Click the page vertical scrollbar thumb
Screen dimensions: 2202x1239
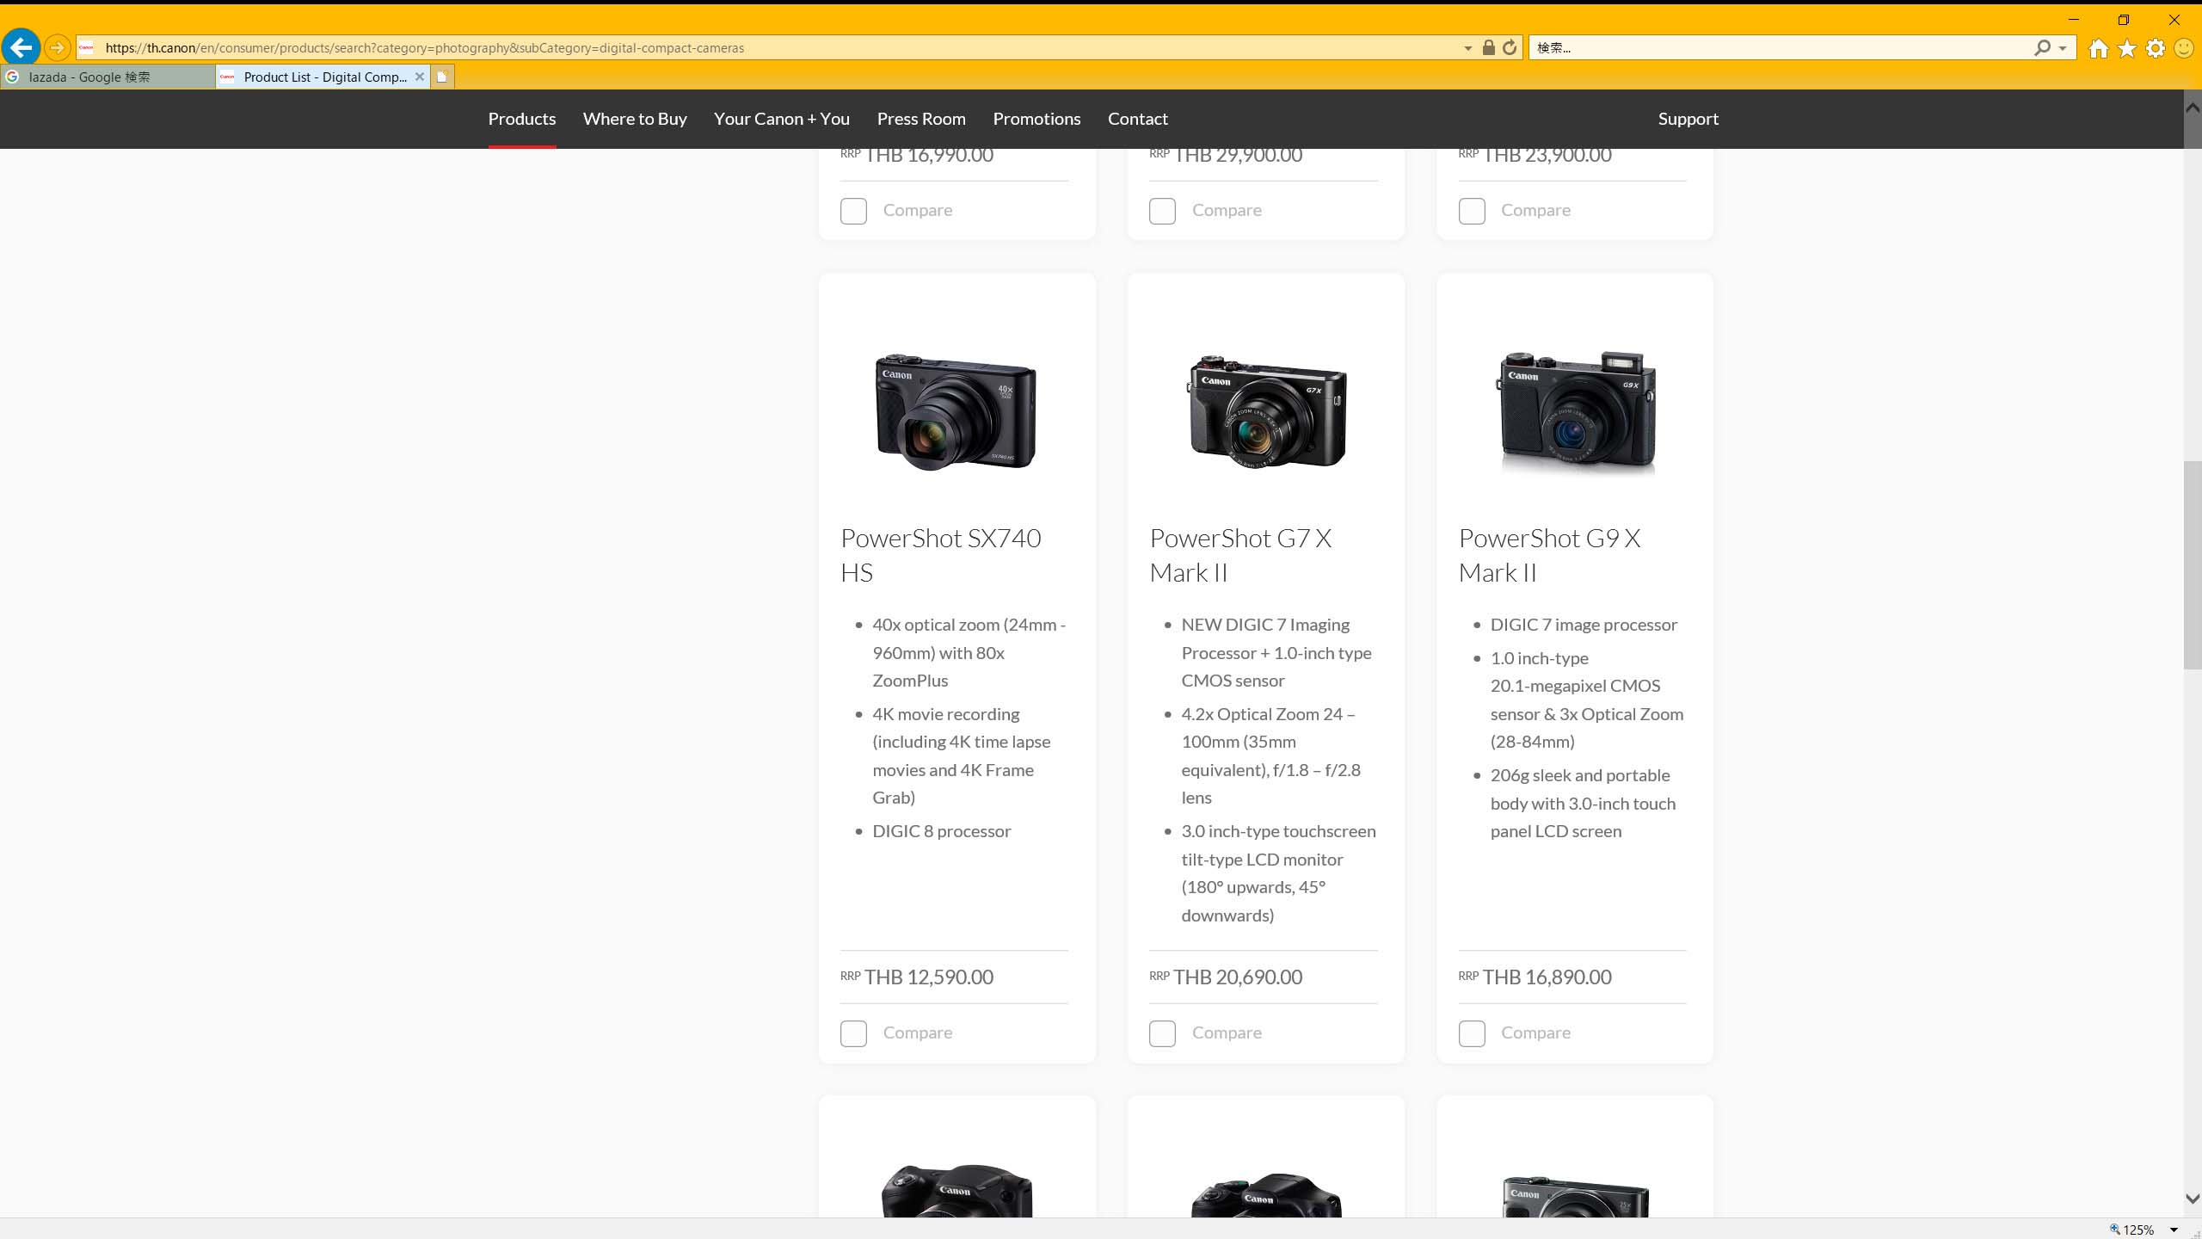2193,565
